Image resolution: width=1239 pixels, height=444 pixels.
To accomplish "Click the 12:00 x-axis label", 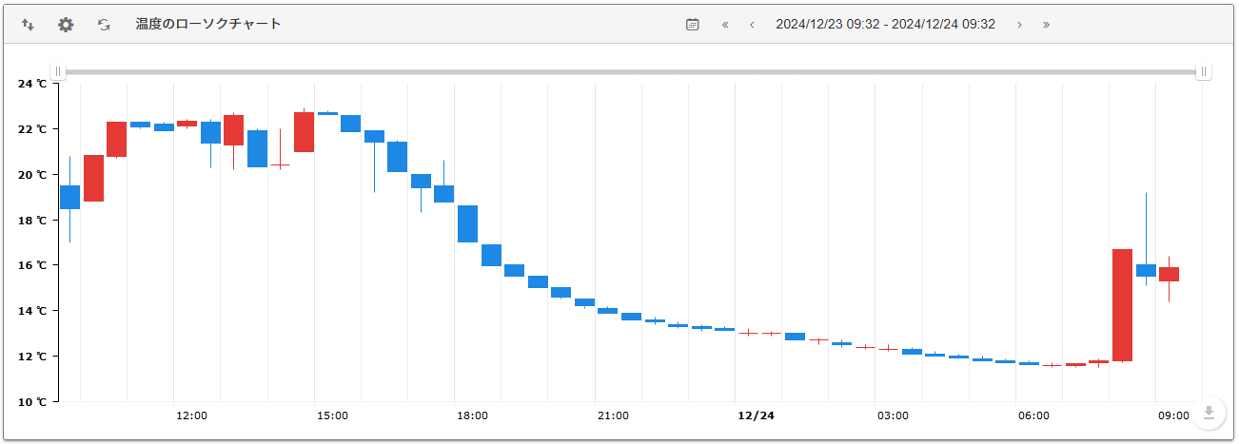I will pyautogui.click(x=191, y=415).
